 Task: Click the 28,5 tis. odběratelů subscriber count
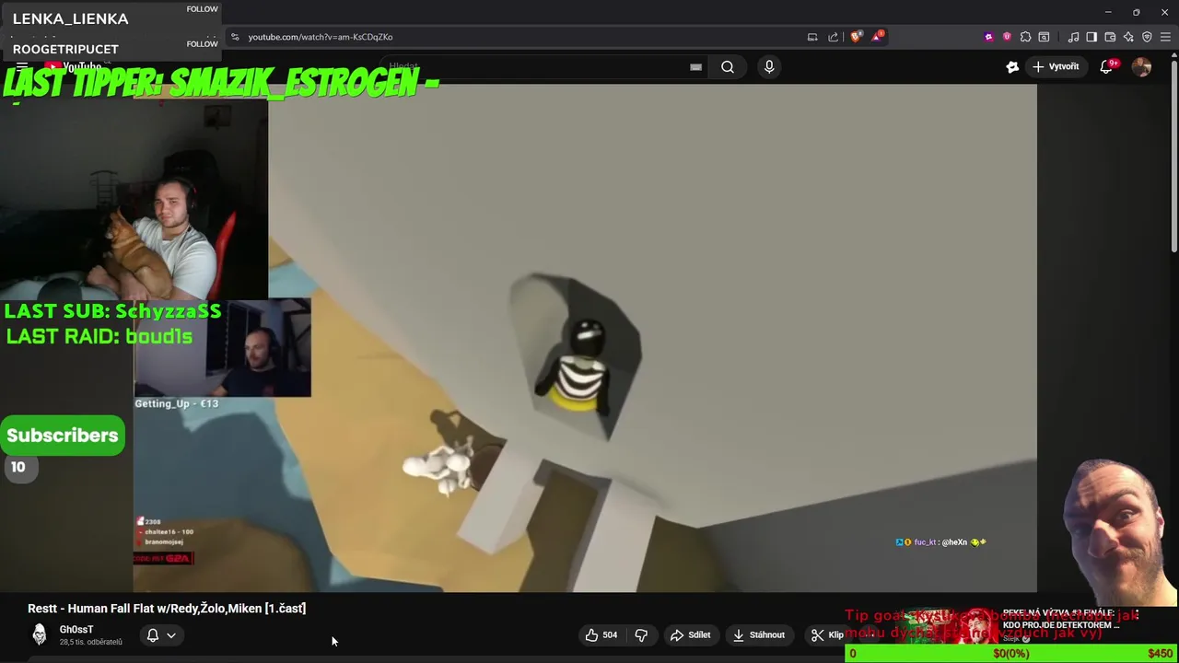pyautogui.click(x=91, y=642)
